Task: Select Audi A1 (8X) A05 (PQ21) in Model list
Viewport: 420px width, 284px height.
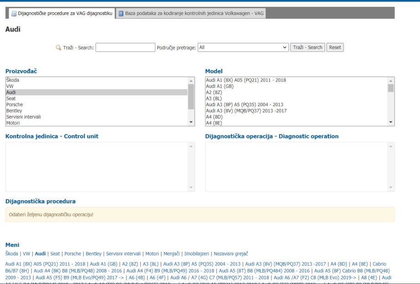Action: (296, 80)
